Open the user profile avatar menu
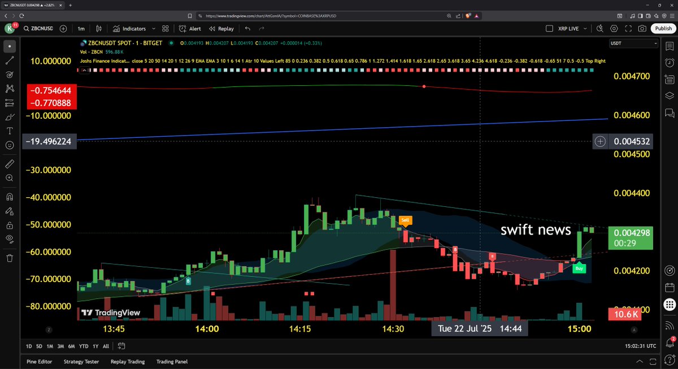 coord(10,28)
